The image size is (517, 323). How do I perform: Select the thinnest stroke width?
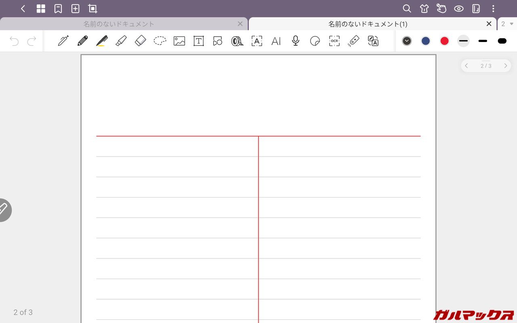click(463, 41)
